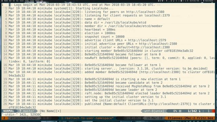Click line 1 "Starting Localkube..."
The height and width of the screenshot is (122, 217).
tap(61, 8)
